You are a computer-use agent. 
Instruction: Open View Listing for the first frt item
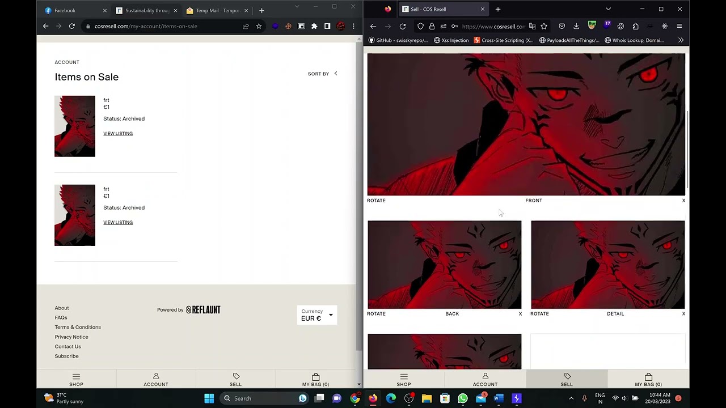click(118, 133)
